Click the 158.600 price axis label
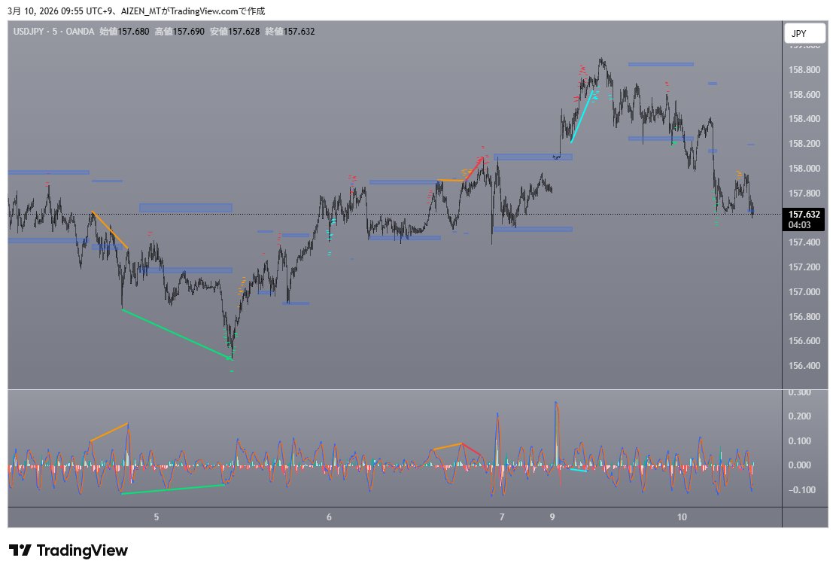Screen dimensions: 836x573 tap(804, 94)
